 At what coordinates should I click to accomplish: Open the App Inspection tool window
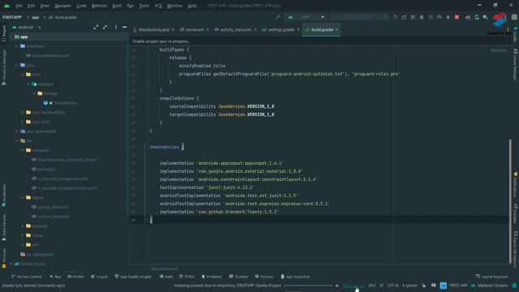[x=295, y=277]
